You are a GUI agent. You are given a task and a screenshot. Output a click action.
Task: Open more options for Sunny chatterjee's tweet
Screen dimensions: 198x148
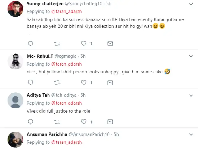coord(191,4)
